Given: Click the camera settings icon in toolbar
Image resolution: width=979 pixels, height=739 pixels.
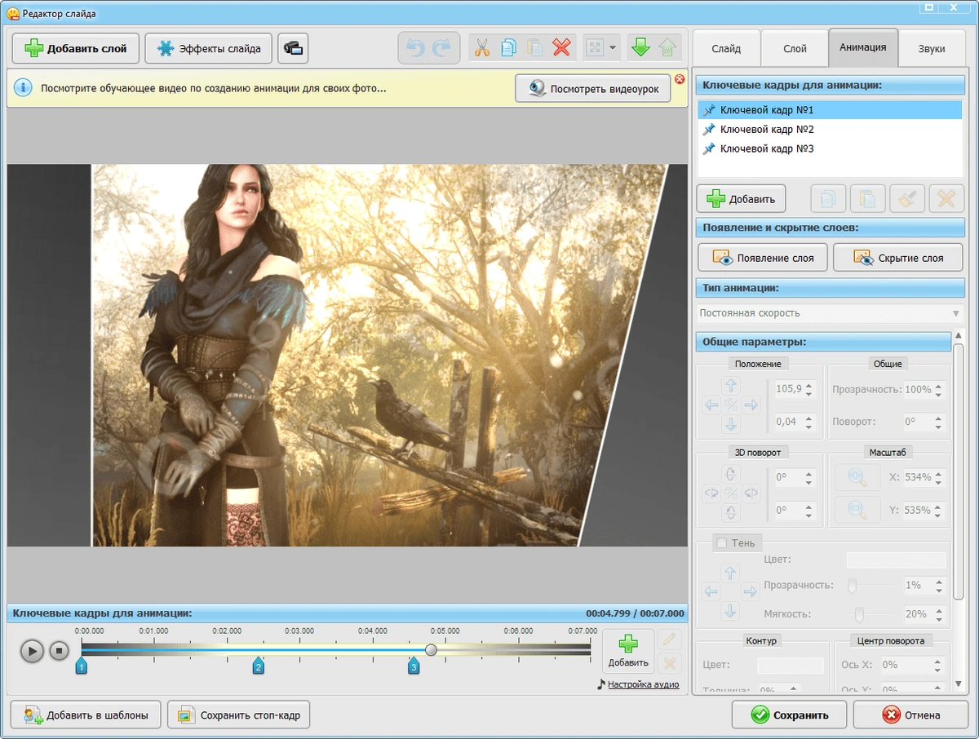Looking at the screenshot, I should (293, 48).
